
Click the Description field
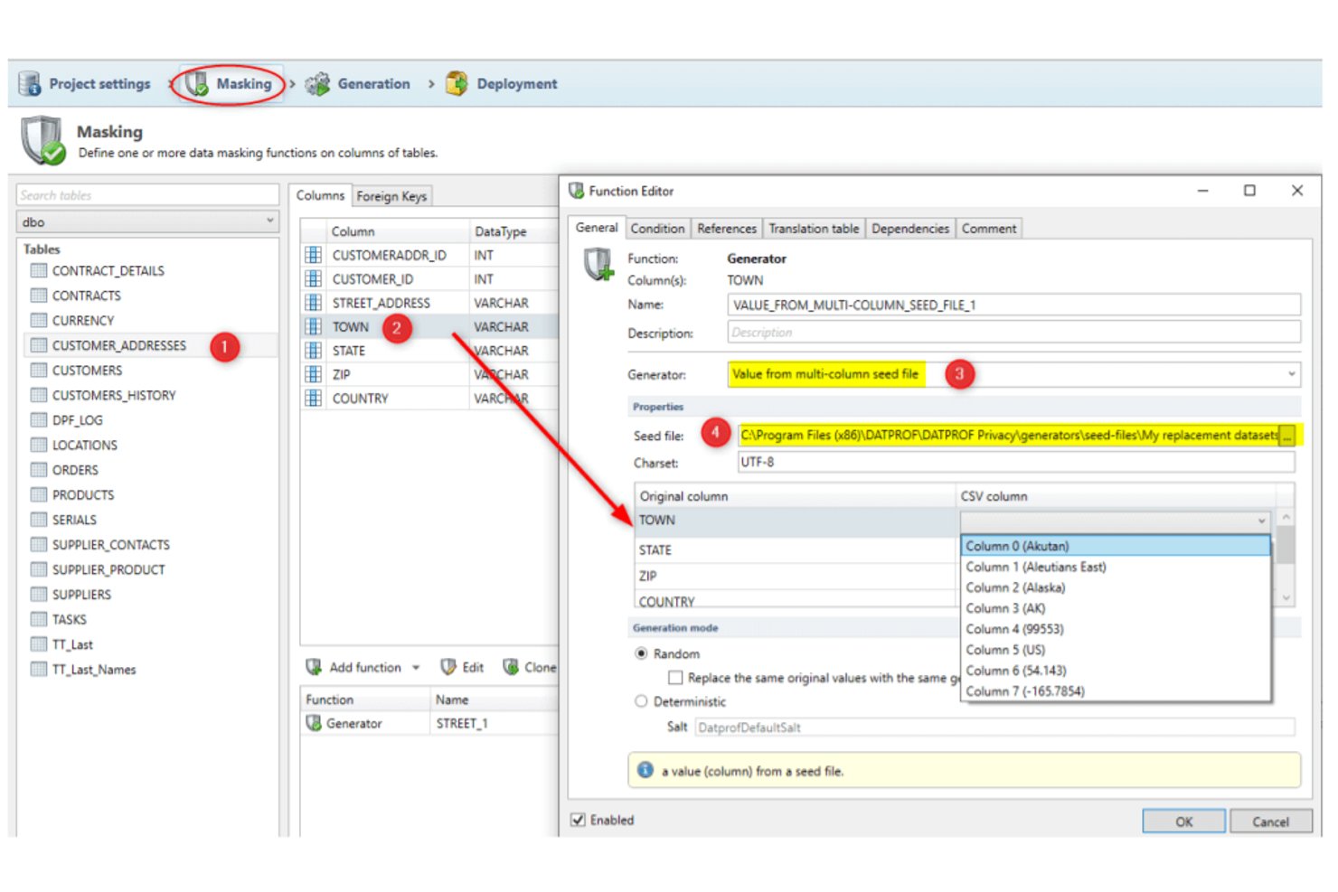[1013, 332]
